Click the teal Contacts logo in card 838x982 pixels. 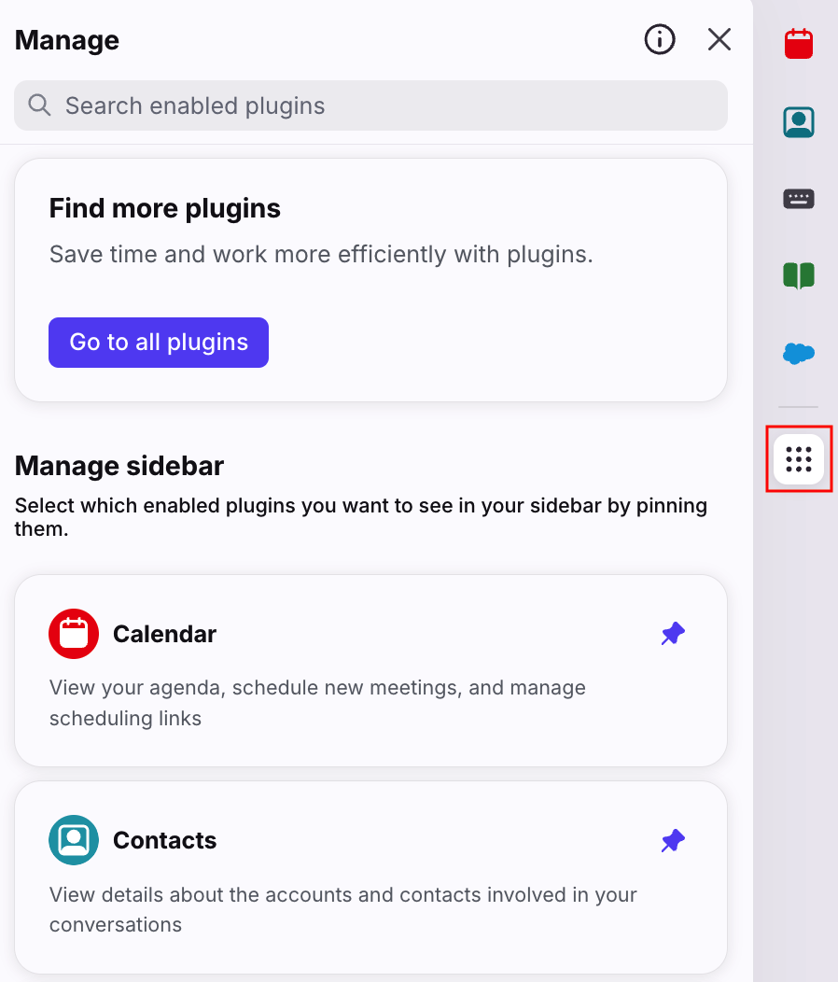coord(74,840)
